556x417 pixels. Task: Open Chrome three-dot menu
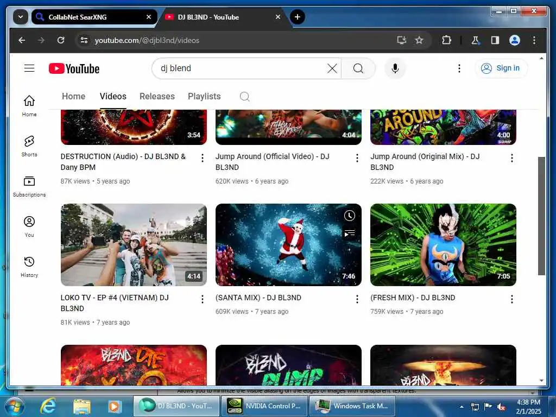[x=534, y=40]
